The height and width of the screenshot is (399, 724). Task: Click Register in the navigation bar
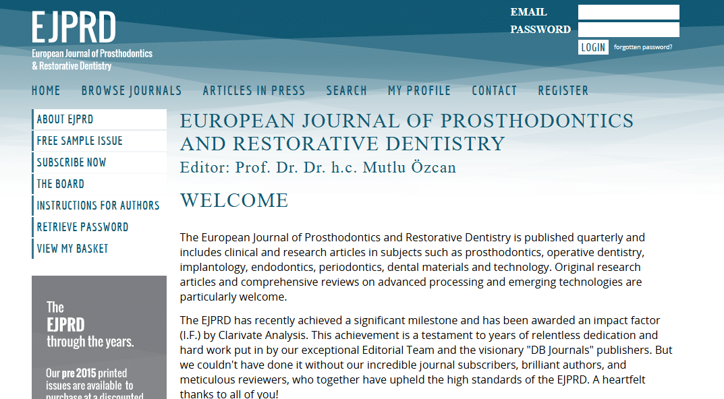[563, 90]
